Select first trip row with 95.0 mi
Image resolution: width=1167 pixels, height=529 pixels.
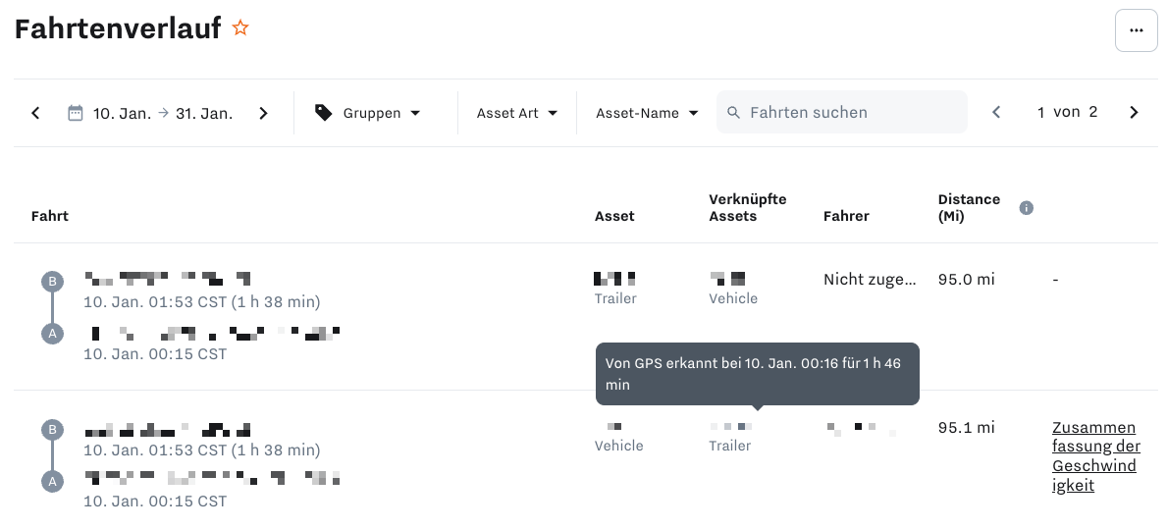[586, 316]
